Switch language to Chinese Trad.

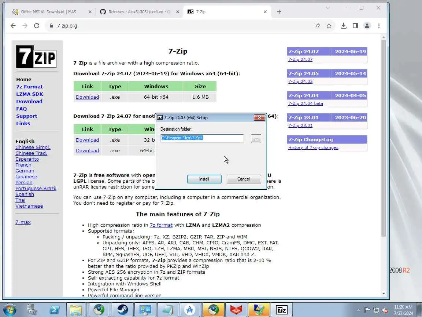31,153
